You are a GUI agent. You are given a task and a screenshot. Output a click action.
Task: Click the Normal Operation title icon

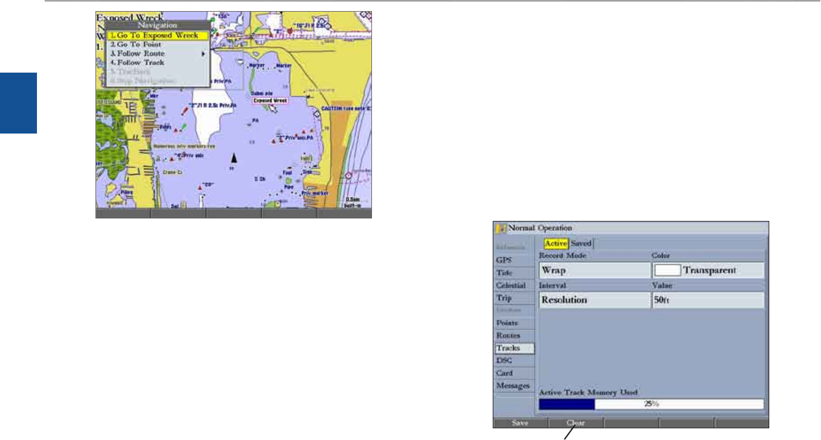(x=501, y=228)
